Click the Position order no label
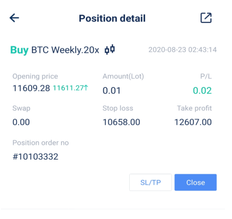 pyautogui.click(x=41, y=143)
